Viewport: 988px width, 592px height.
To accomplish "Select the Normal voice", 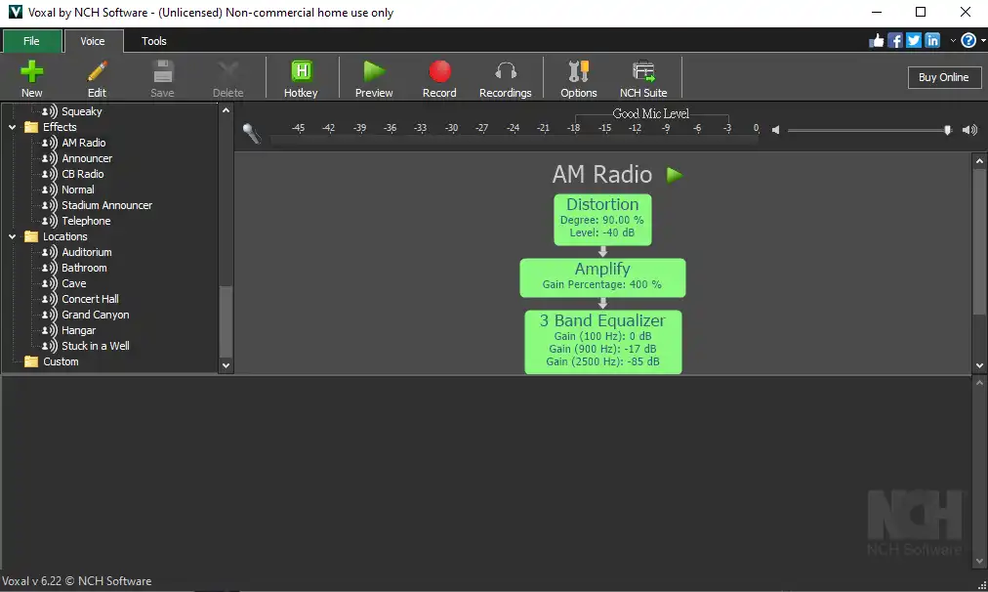I will [77, 190].
